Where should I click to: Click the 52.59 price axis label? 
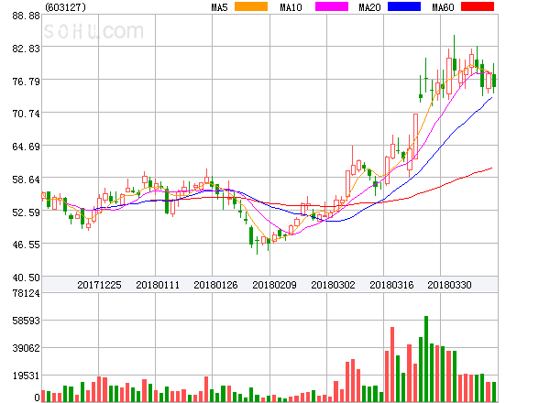26,212
